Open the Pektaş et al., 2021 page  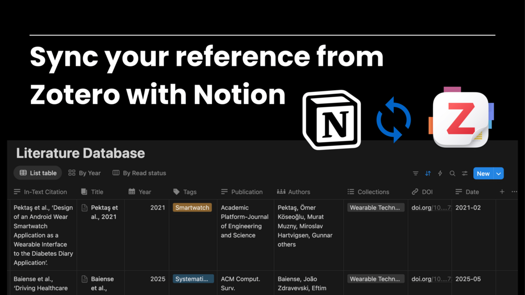[x=104, y=213]
